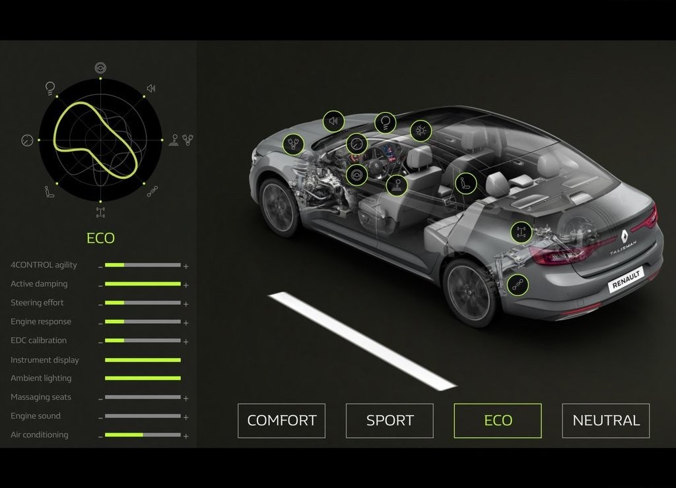Increase 4CONTROL agility with plus
The width and height of the screenshot is (676, 488).
click(x=186, y=266)
